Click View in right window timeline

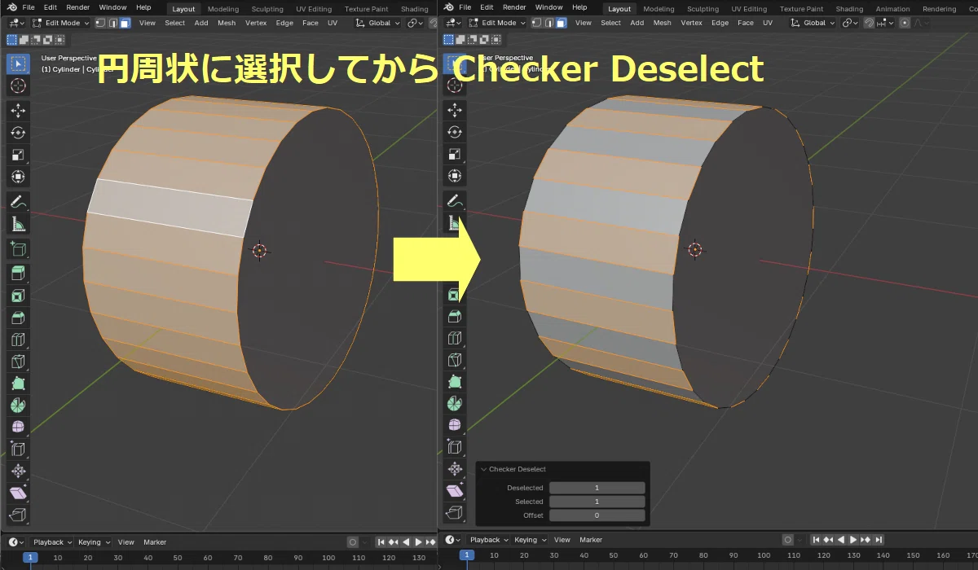click(562, 540)
